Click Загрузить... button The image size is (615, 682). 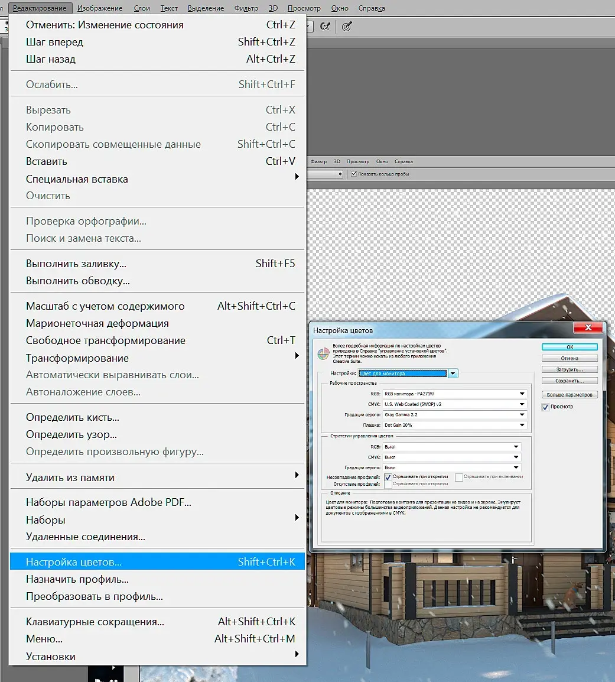tap(570, 370)
